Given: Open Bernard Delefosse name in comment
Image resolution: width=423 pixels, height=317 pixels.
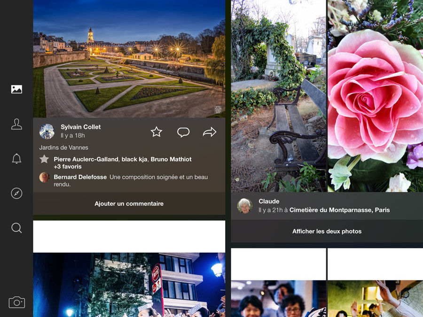Looking at the screenshot, I should (80, 177).
